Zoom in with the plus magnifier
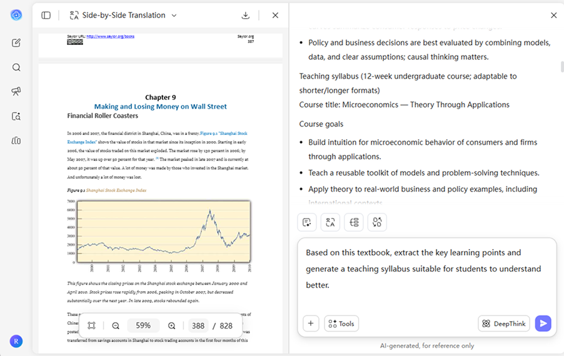Image resolution: width=564 pixels, height=356 pixels. tap(172, 325)
